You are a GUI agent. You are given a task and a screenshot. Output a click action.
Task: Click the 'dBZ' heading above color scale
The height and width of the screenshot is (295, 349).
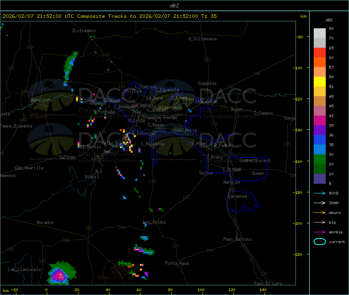click(329, 20)
